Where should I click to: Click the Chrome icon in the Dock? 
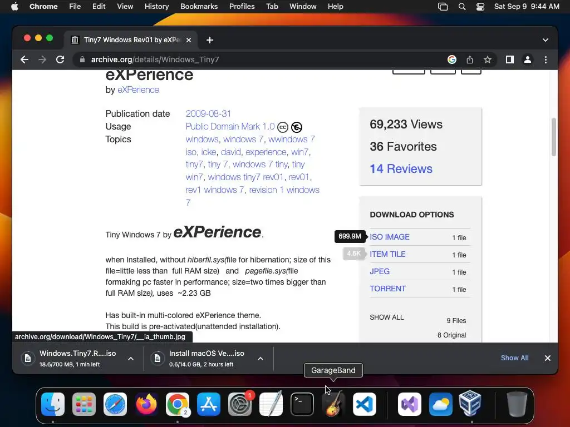click(x=178, y=404)
